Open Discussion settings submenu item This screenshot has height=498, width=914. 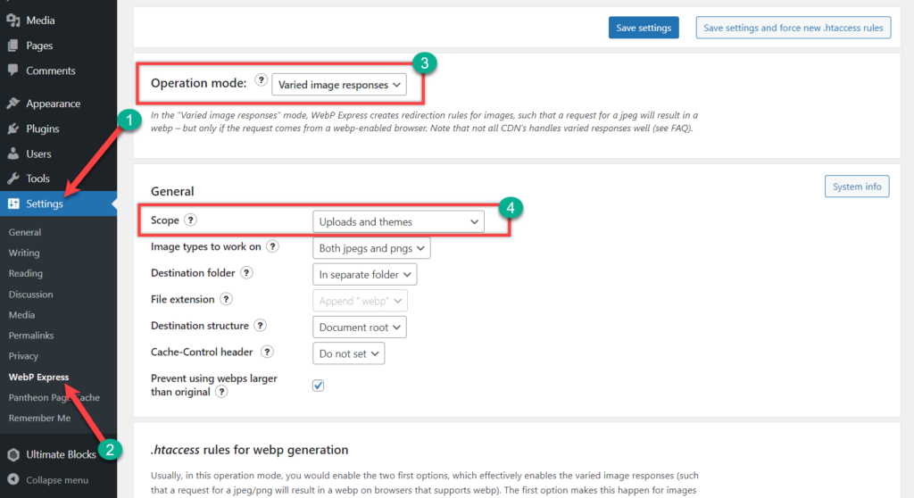31,294
